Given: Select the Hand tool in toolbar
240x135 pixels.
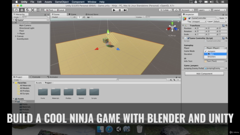Looking at the screenshot, I should pyautogui.click(x=16, y=10).
